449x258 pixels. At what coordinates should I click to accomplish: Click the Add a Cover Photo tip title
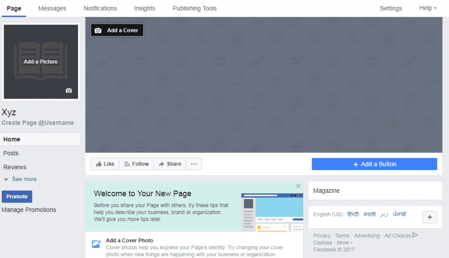click(129, 240)
